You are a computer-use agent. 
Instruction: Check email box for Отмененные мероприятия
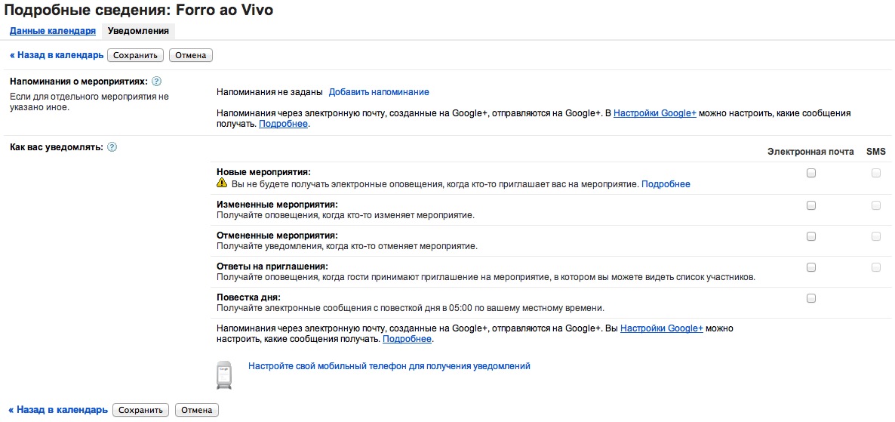[x=811, y=236]
